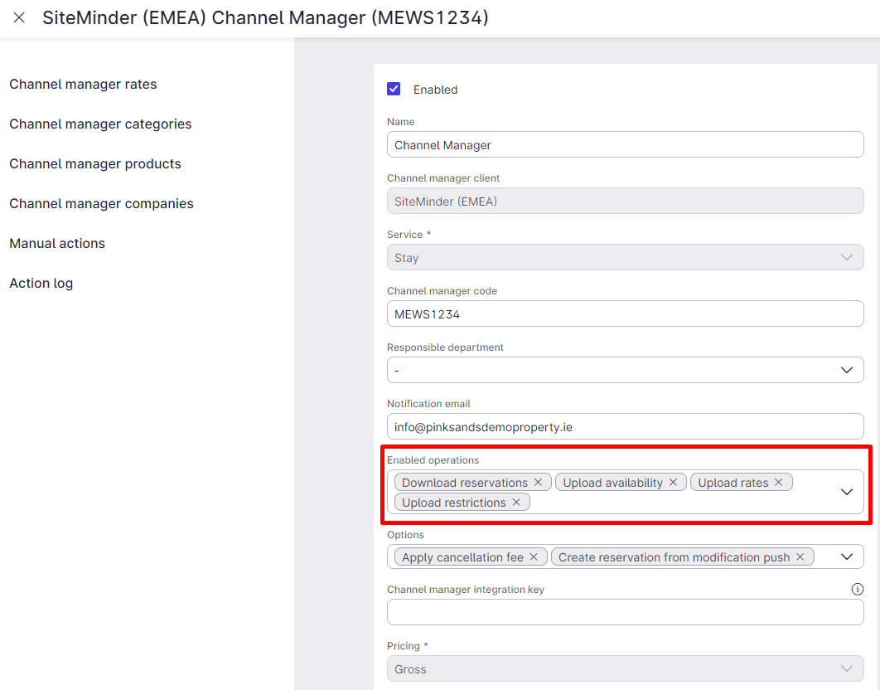Remove the Upload rates operation chip

[778, 482]
